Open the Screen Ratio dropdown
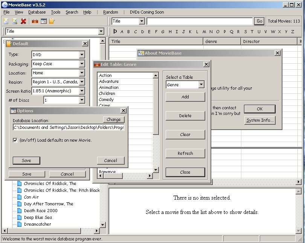The height and width of the screenshot is (243, 305). click(82, 91)
